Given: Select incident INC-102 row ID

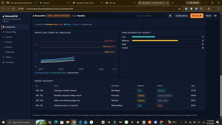Looking at the screenshot, I should click(x=39, y=100).
